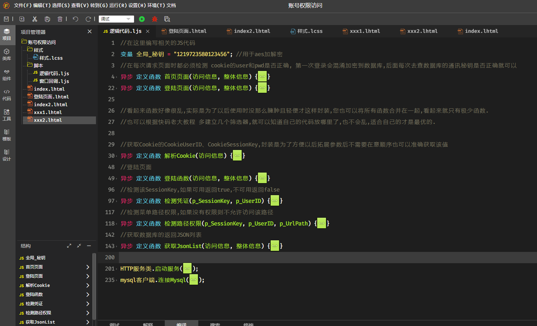This screenshot has height=326, width=537.
Task: Expand 登陆页面 in 结构 list
Action: pyautogui.click(x=88, y=276)
